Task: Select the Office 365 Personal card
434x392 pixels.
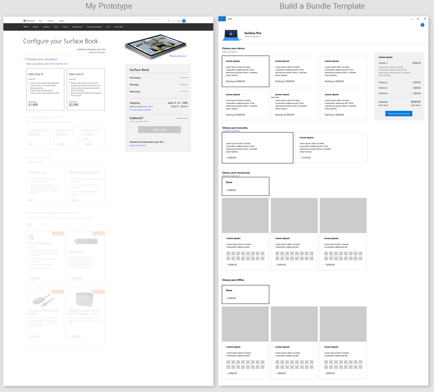Action: pos(45,259)
